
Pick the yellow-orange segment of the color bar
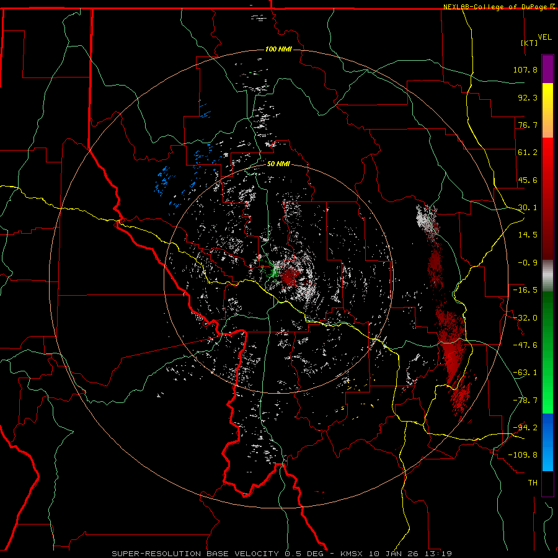[x=547, y=110]
